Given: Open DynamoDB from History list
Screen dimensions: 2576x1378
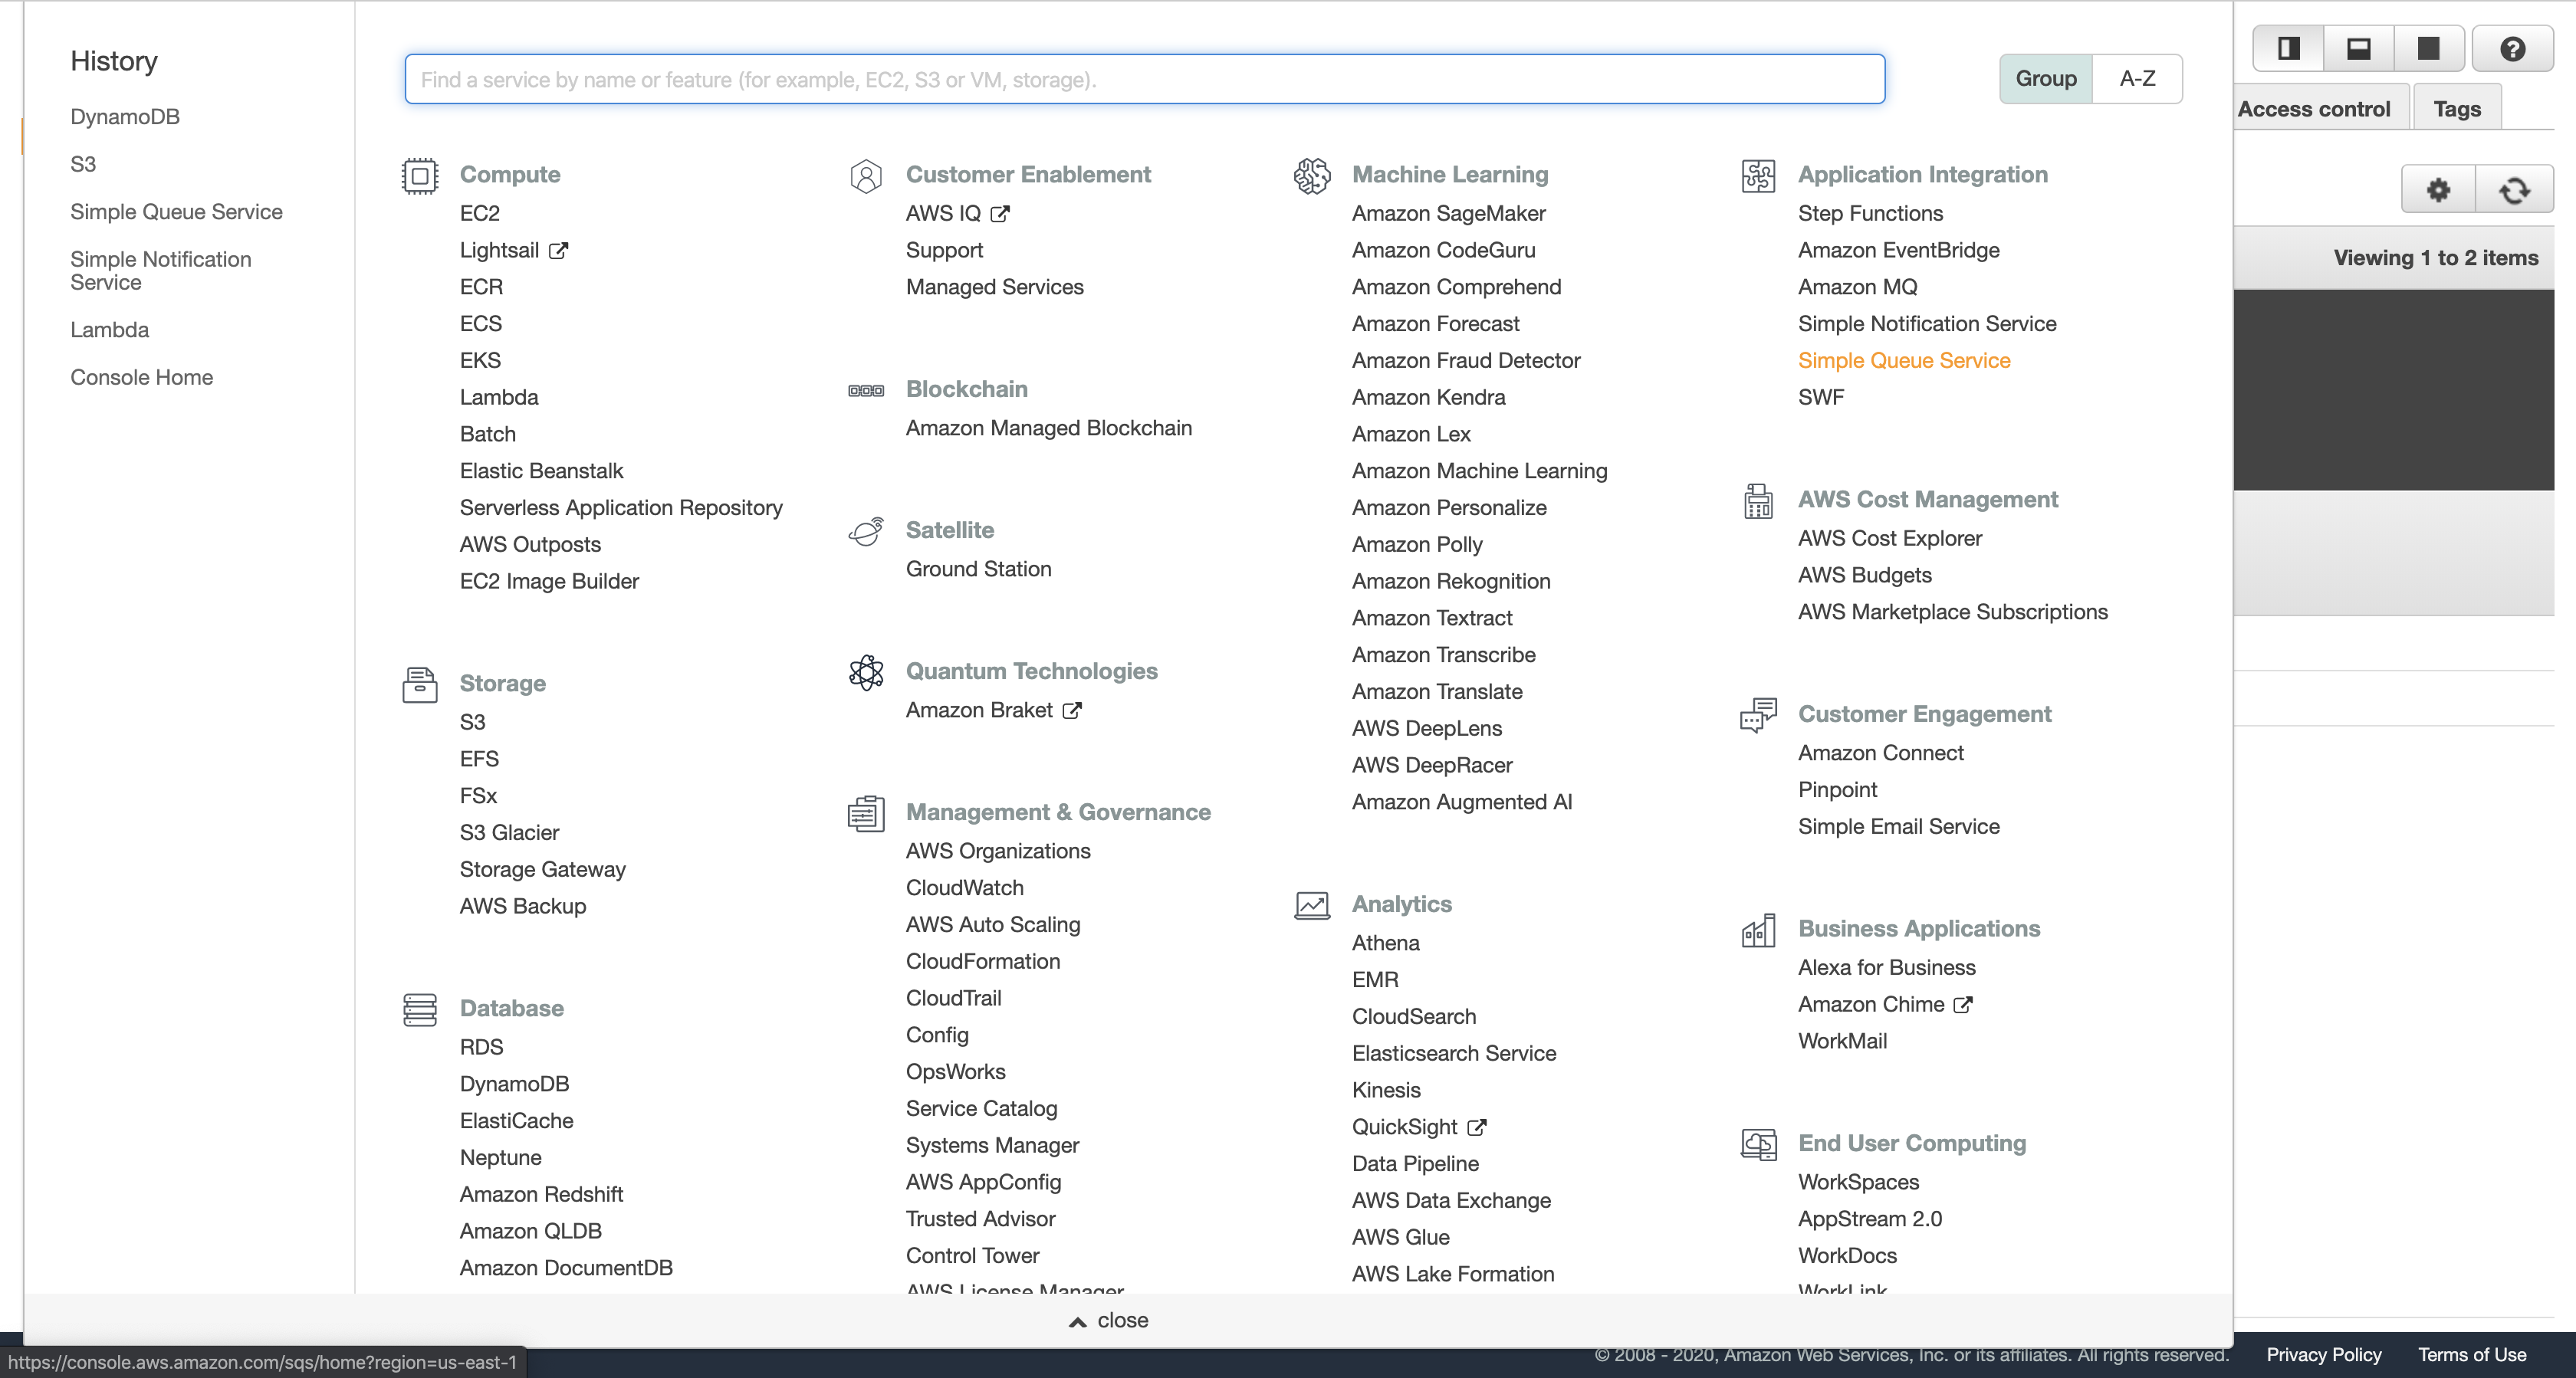Looking at the screenshot, I should pos(125,116).
